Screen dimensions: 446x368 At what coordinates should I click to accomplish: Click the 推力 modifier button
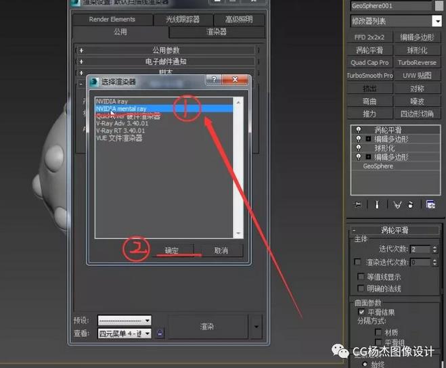tap(370, 114)
